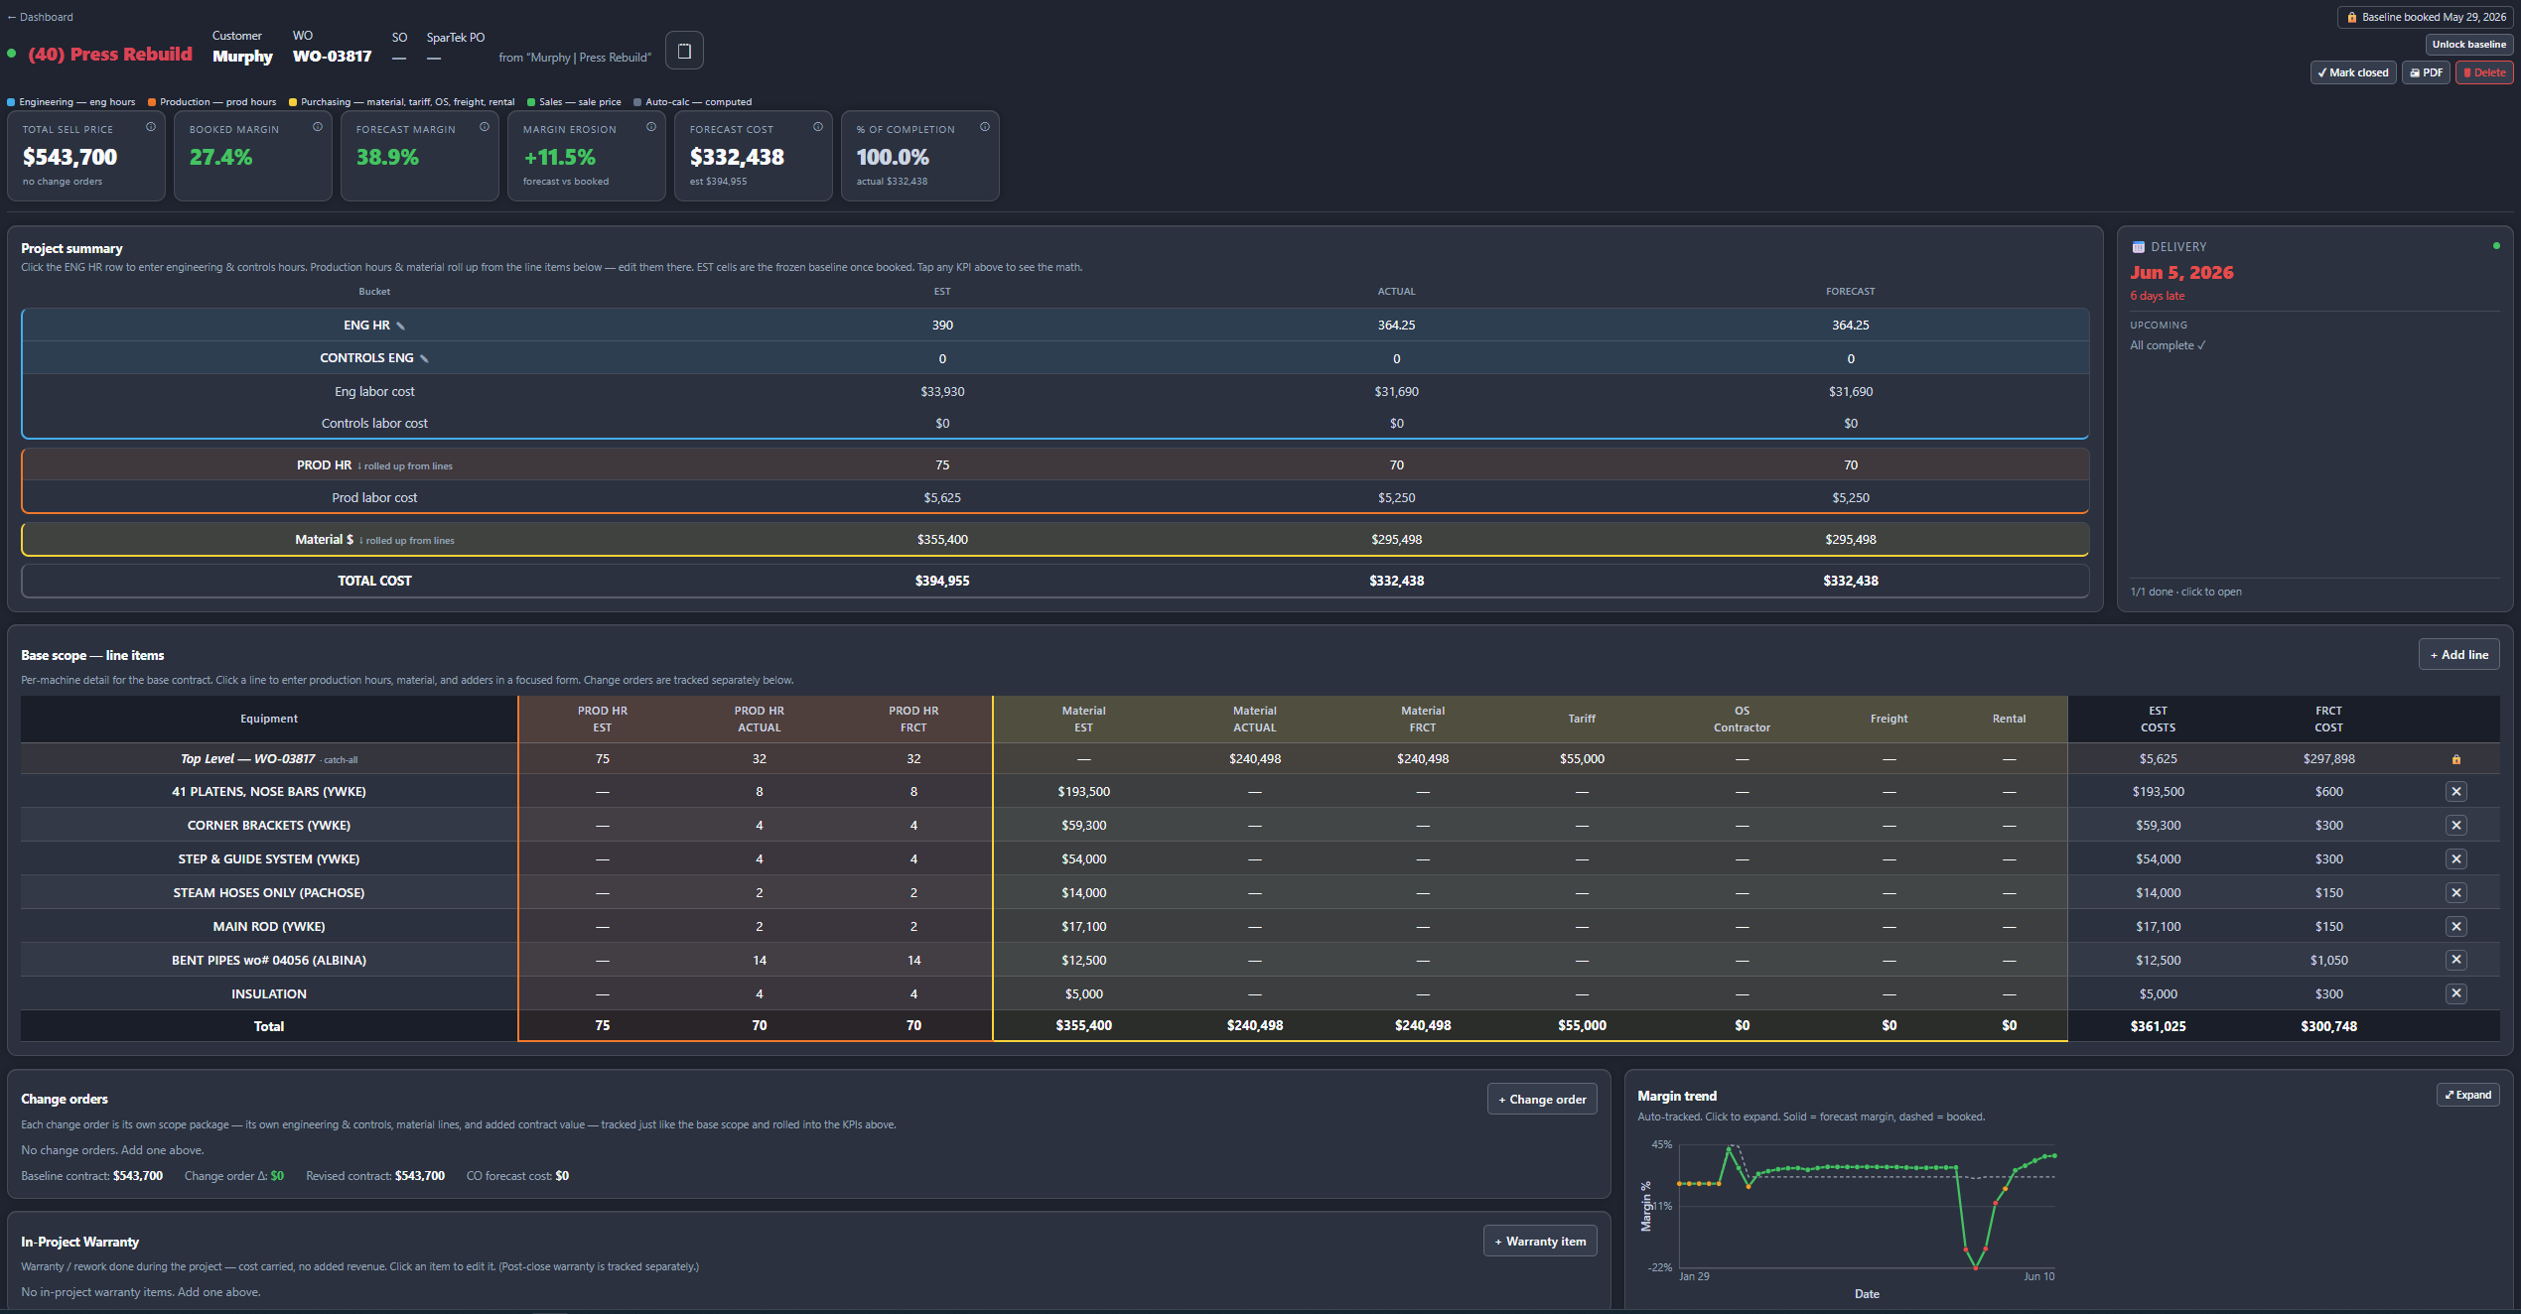Click the Material $ EST value $355,400
This screenshot has height=1314, width=2521.
tap(942, 540)
